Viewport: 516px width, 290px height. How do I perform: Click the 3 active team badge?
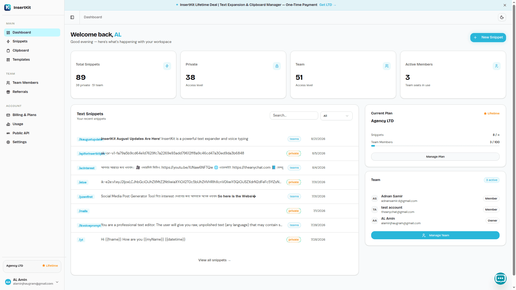492,180
